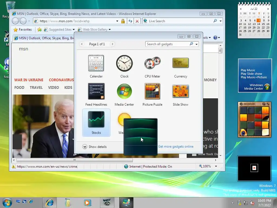
Task: Select day 15 in the calendar gadget
Action: [263, 24]
